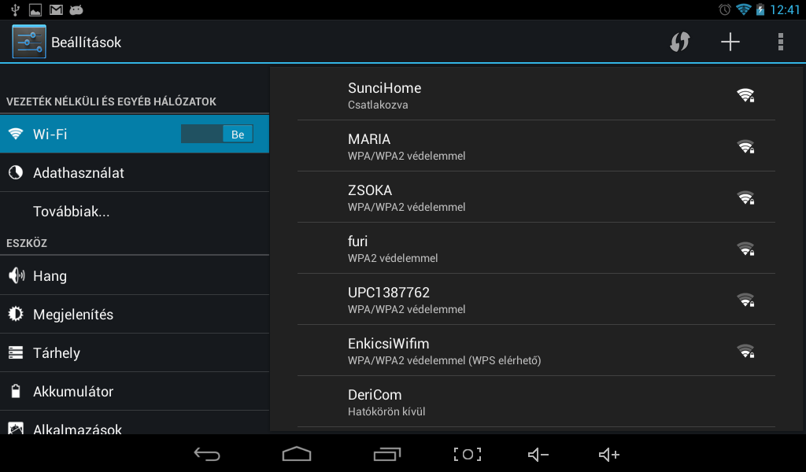Raise volume with the volume-up icon

pos(609,454)
